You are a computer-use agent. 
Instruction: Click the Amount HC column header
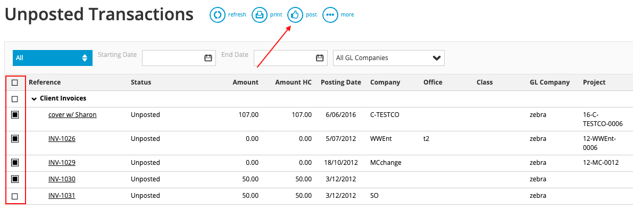[x=294, y=82]
